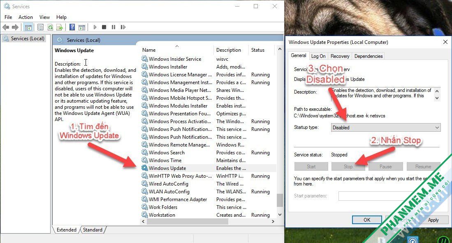
Task: Click gear icon of Wired AutoConfig
Action: tap(144, 184)
